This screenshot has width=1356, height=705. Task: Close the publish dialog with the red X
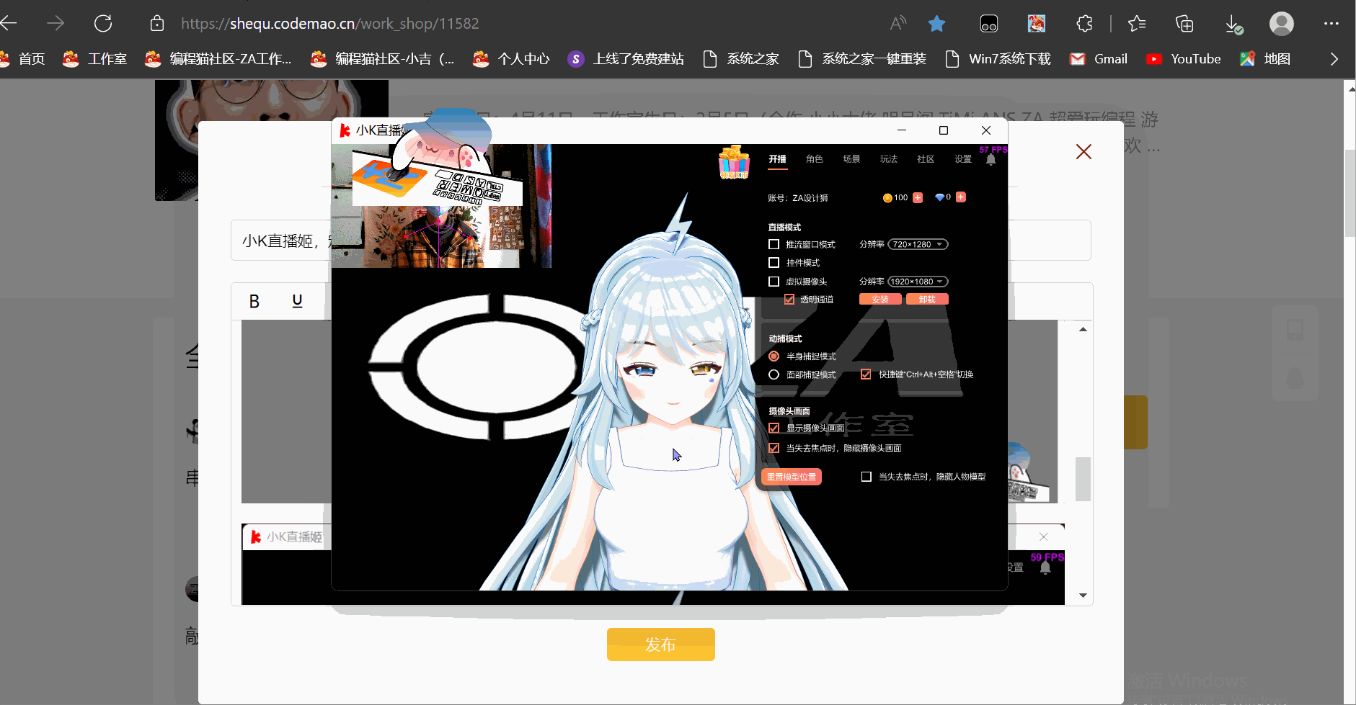pyautogui.click(x=1084, y=151)
